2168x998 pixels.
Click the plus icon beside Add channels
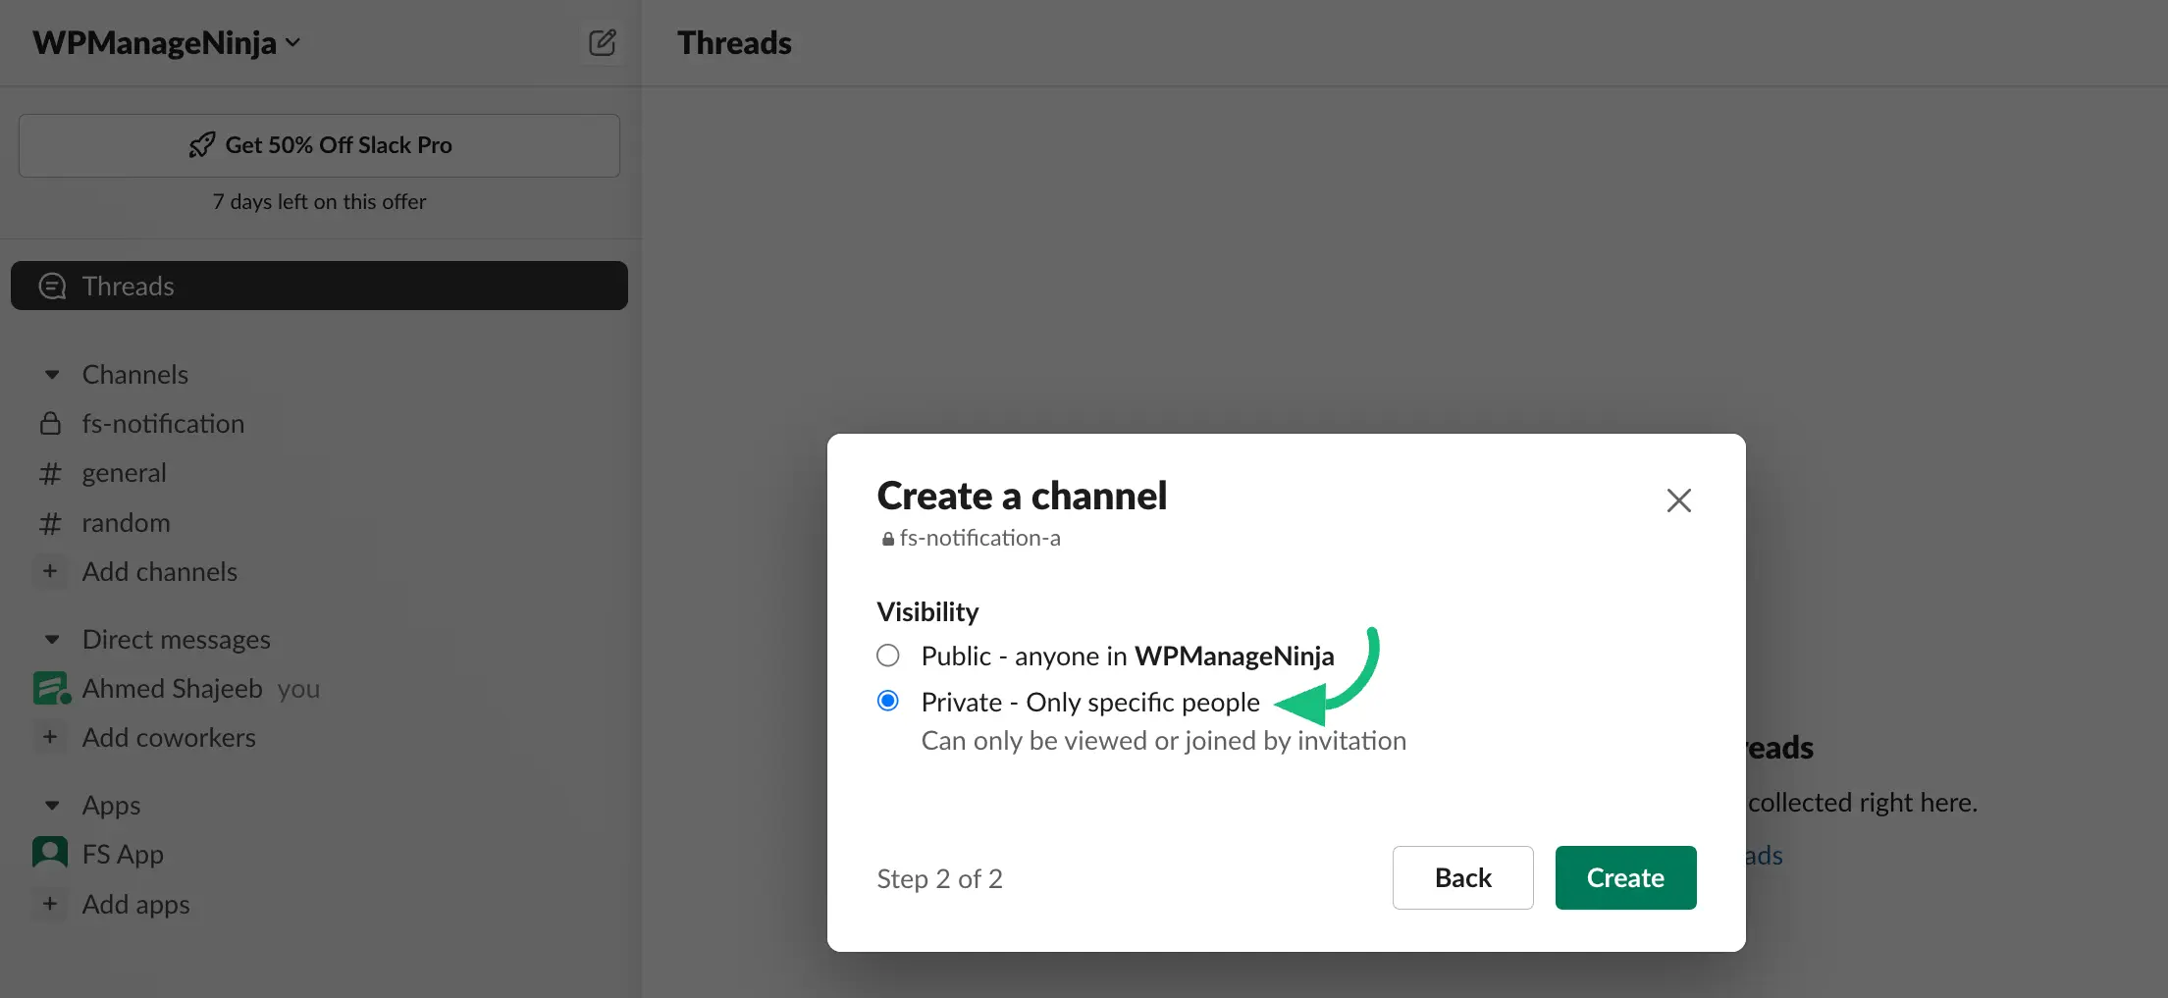pyautogui.click(x=50, y=571)
